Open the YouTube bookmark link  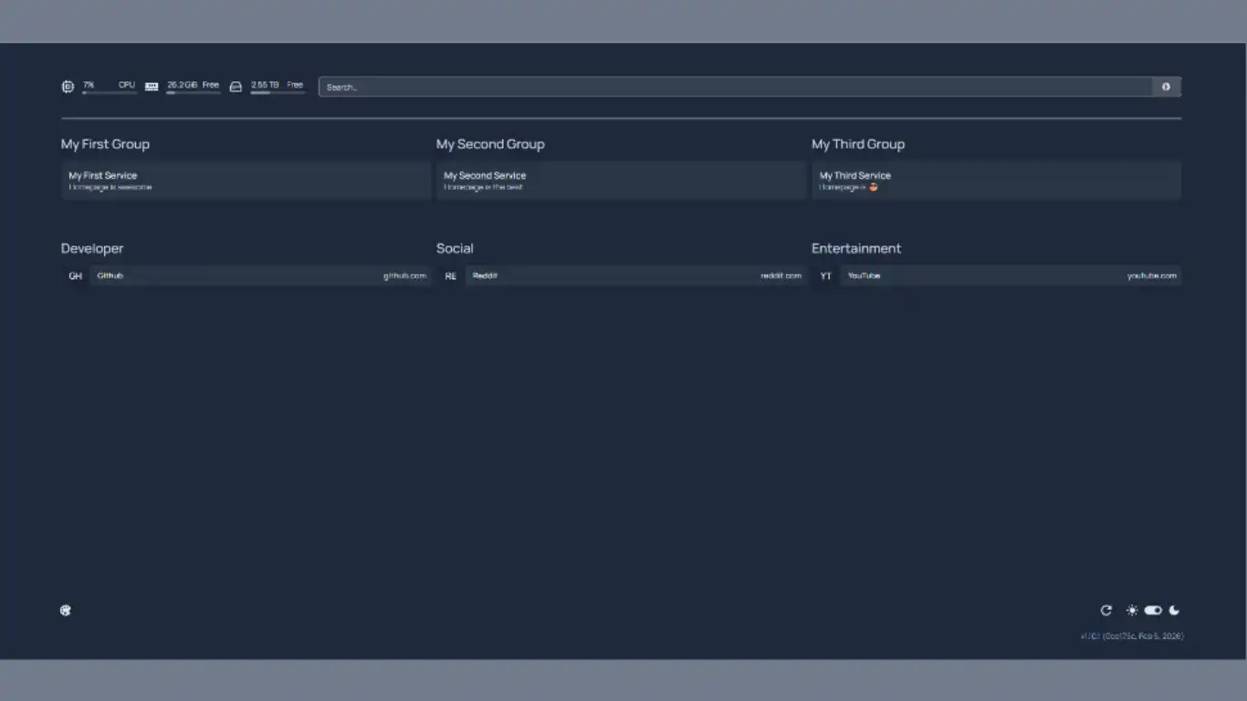tap(1011, 276)
